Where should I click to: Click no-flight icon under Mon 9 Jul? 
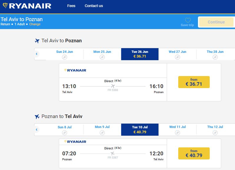(x=102, y=133)
